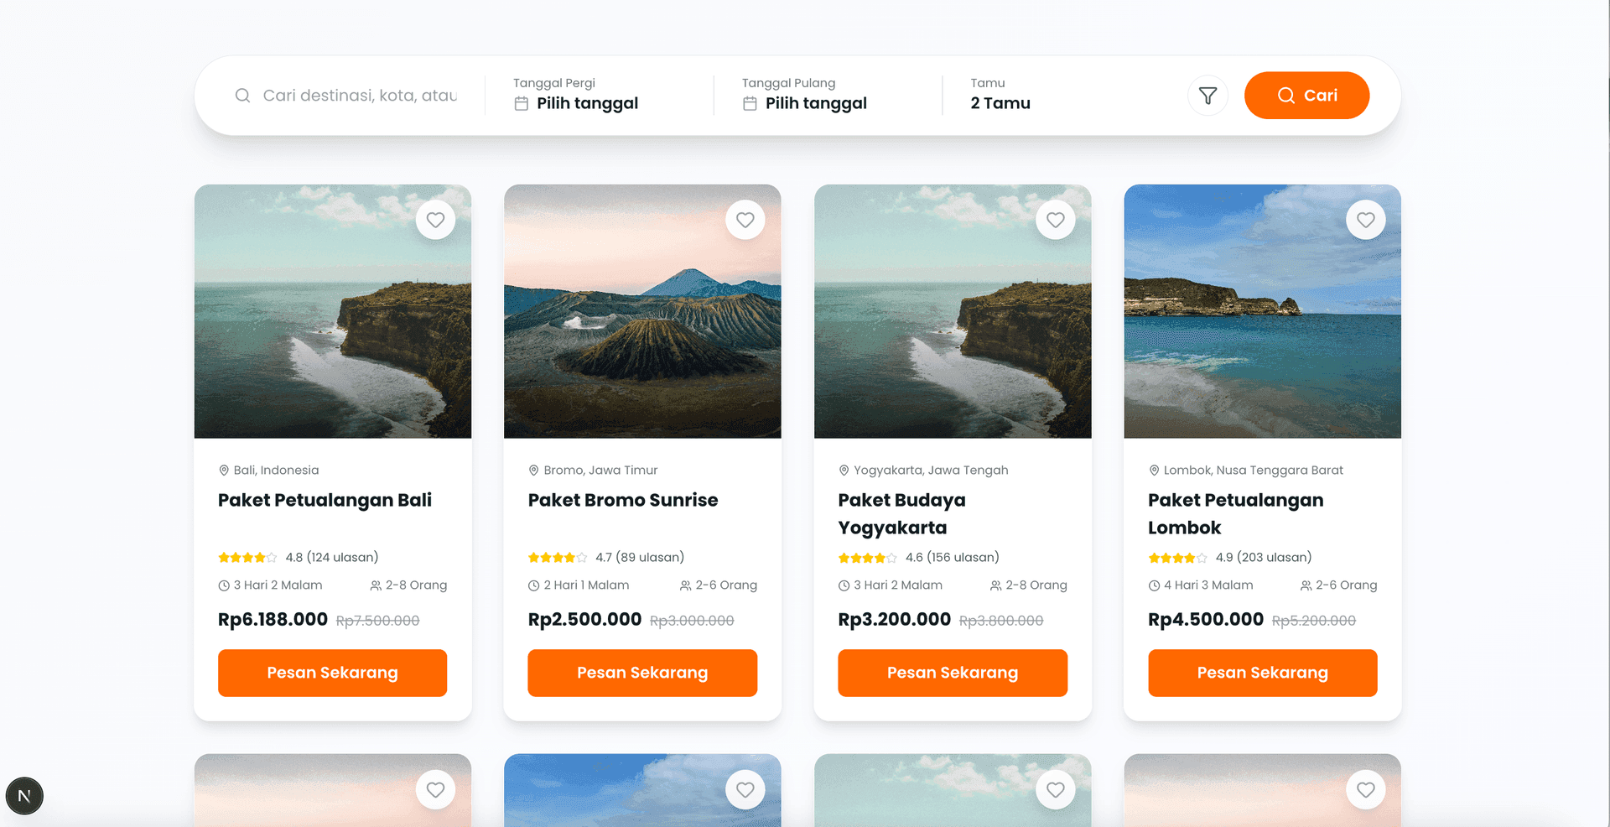The image size is (1610, 827).
Task: Click the filter funnel icon
Action: point(1207,96)
